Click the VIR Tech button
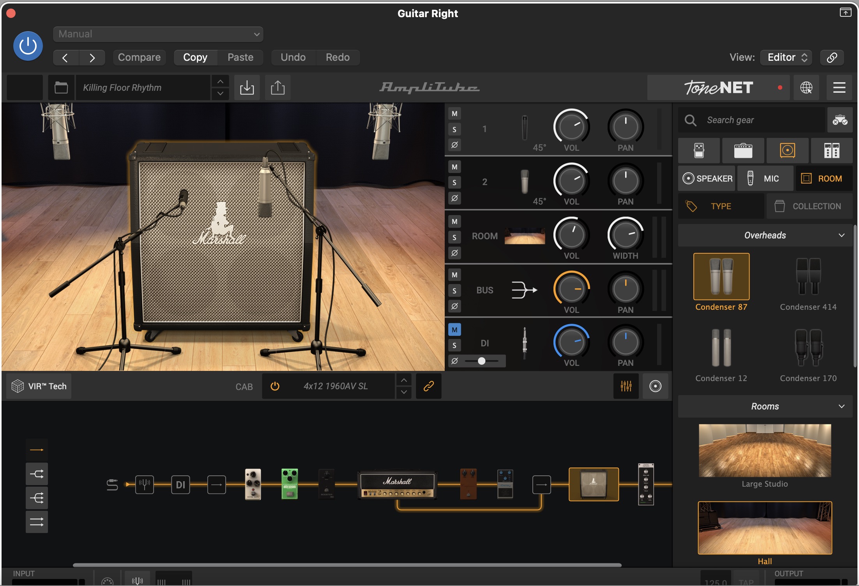The height and width of the screenshot is (586, 859). pyautogui.click(x=39, y=386)
